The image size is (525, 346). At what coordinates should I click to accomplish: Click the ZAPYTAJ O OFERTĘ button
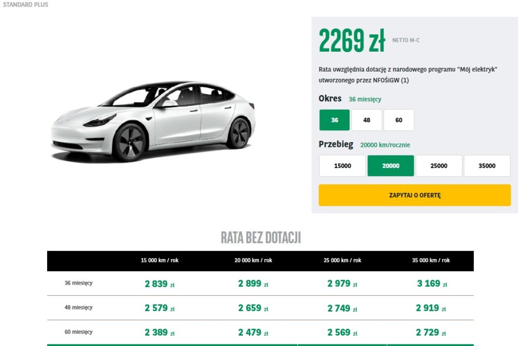[415, 195]
